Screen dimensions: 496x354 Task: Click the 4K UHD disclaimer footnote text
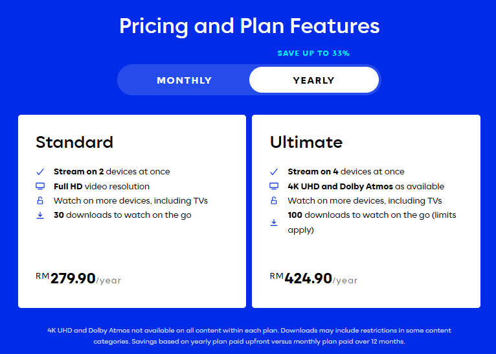pyautogui.click(x=249, y=336)
